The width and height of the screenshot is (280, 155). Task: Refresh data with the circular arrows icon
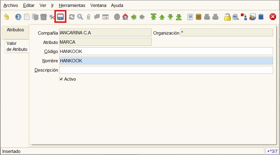[x=72, y=17]
